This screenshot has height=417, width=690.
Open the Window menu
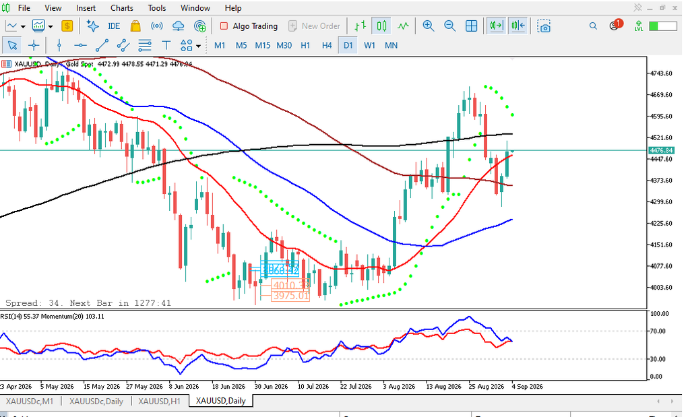click(195, 8)
